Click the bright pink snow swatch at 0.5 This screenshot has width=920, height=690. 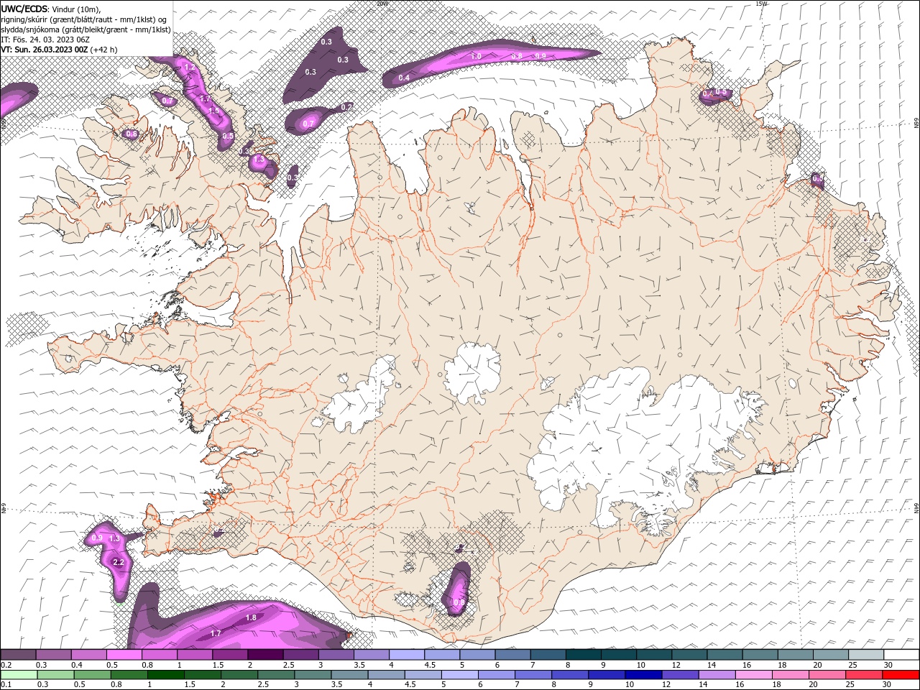(124, 655)
